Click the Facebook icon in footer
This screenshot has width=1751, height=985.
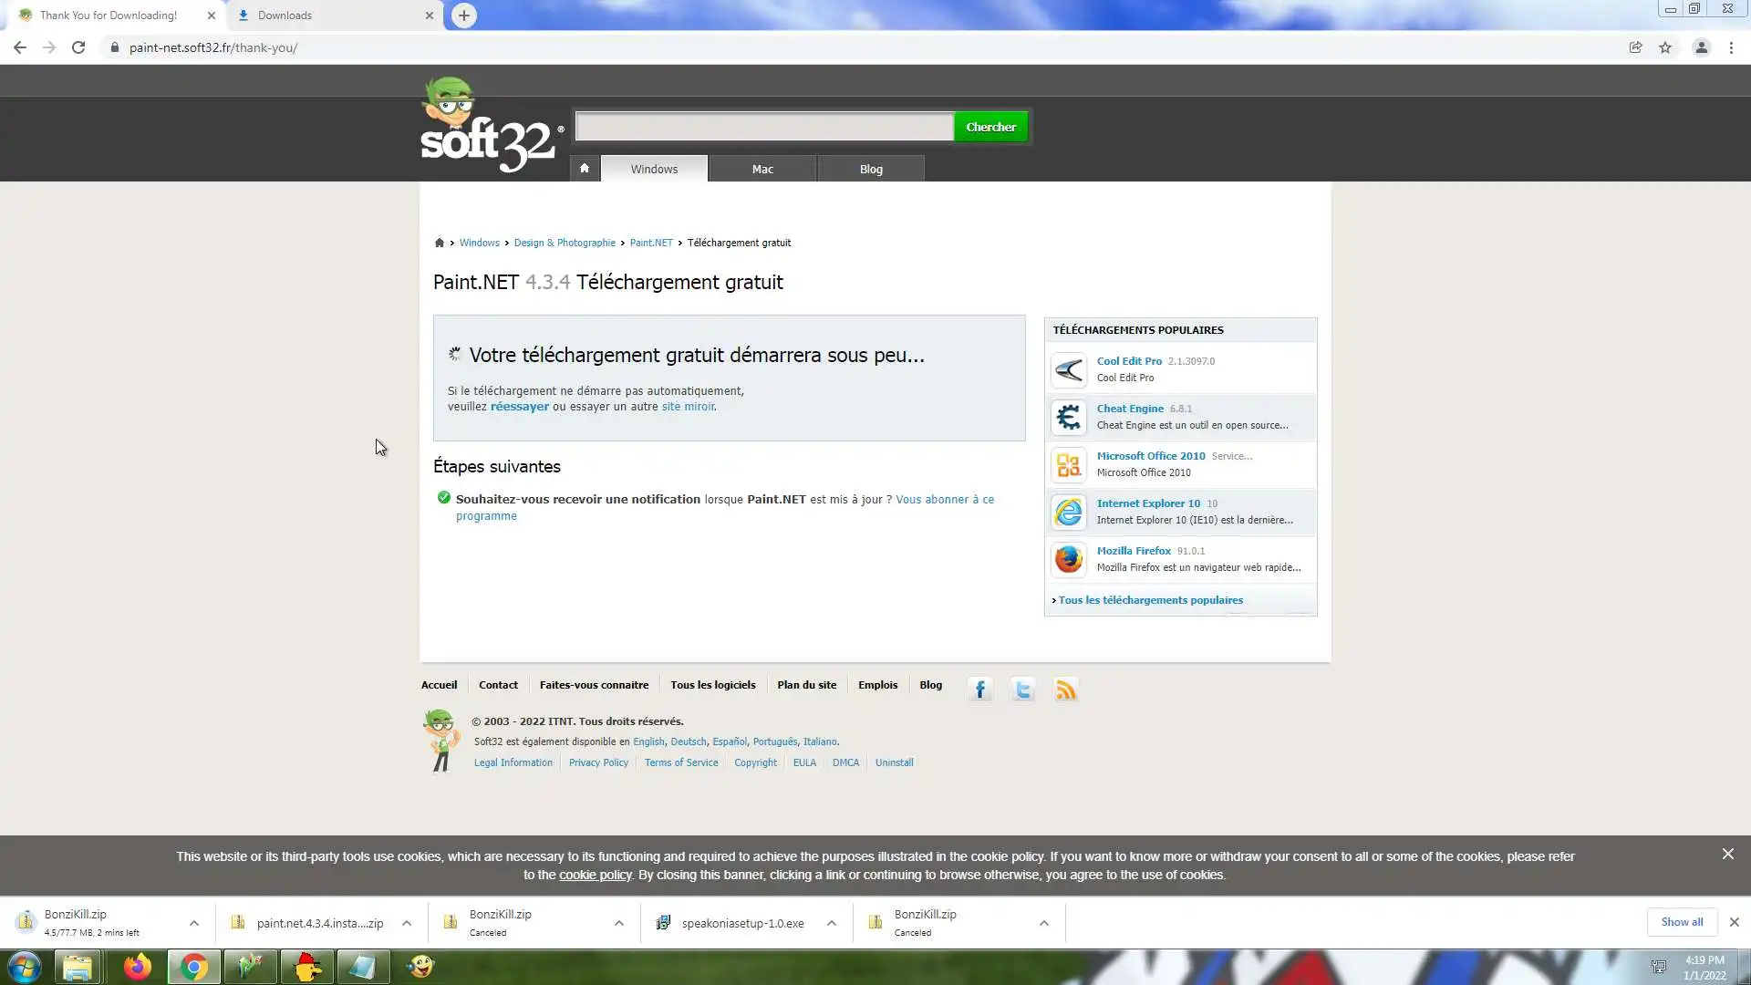coord(980,689)
